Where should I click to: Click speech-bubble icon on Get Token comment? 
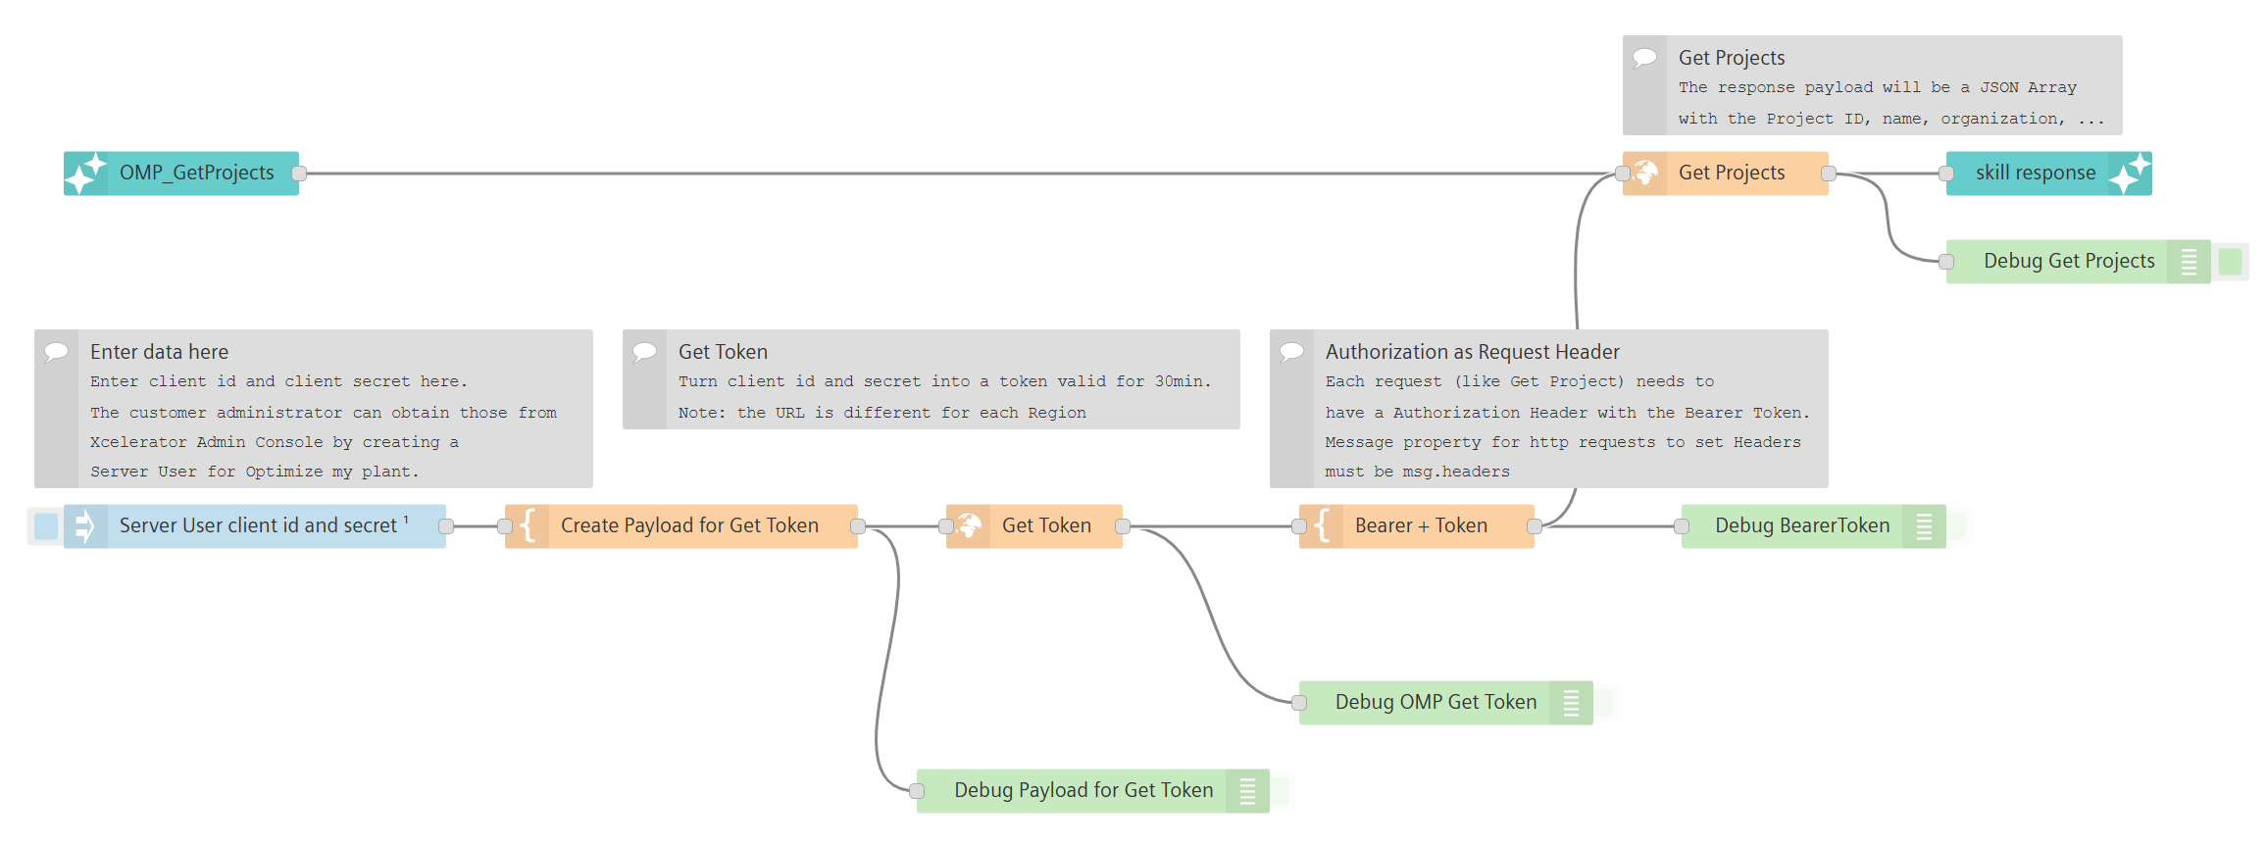644,351
